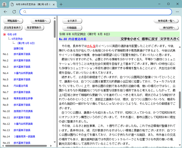This screenshot has height=148, width=182.
Task: Click 文字を大きく to enlarge text
Action: point(170,39)
